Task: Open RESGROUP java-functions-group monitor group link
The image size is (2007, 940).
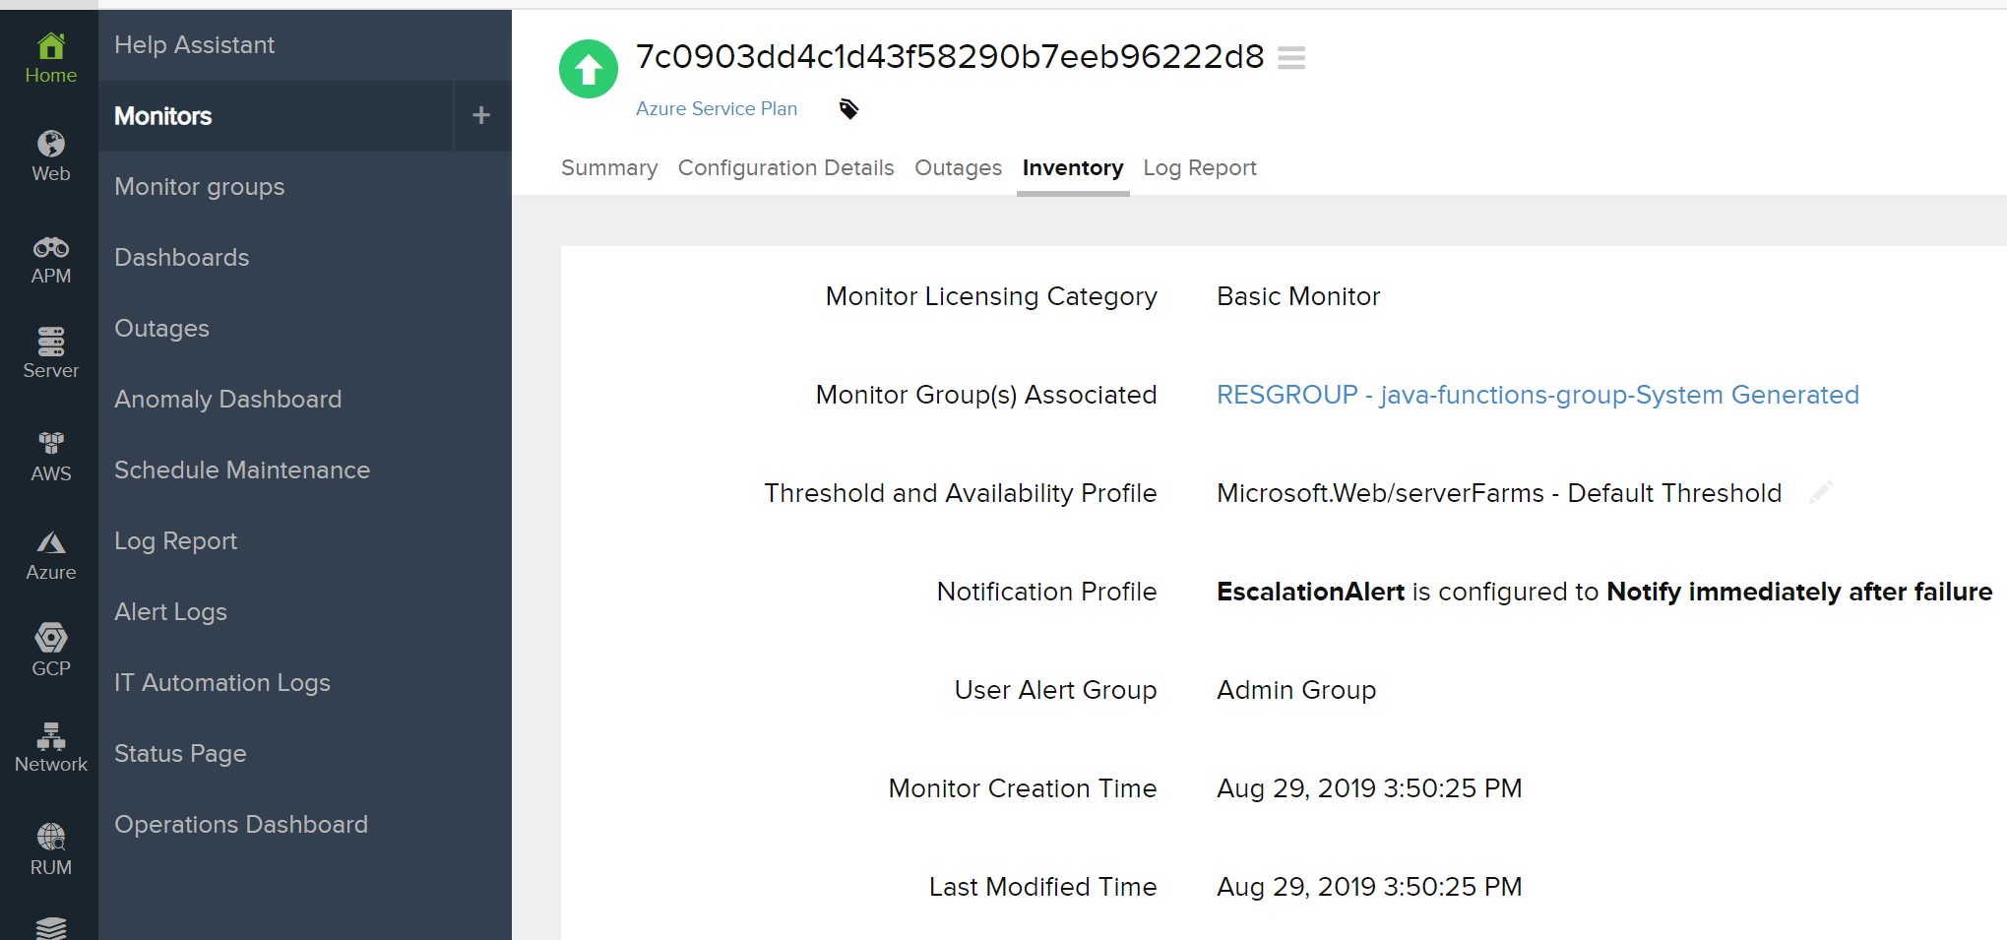Action: point(1537,395)
